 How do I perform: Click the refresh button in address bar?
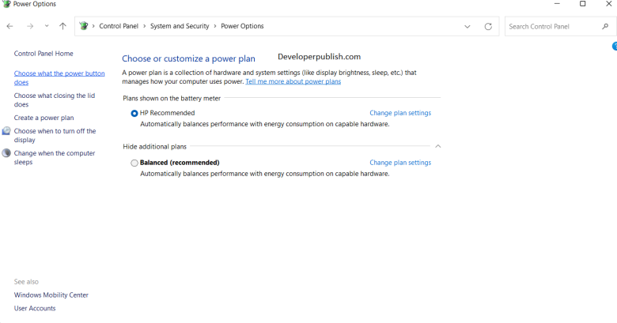pyautogui.click(x=488, y=26)
